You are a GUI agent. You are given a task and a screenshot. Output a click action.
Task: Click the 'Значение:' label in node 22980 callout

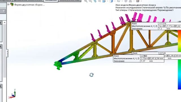pos(119,61)
